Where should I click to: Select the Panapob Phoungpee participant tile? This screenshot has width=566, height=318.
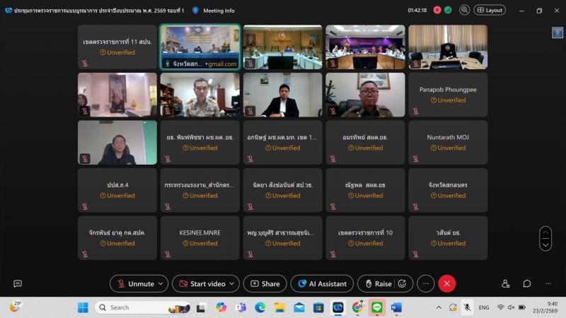point(448,95)
